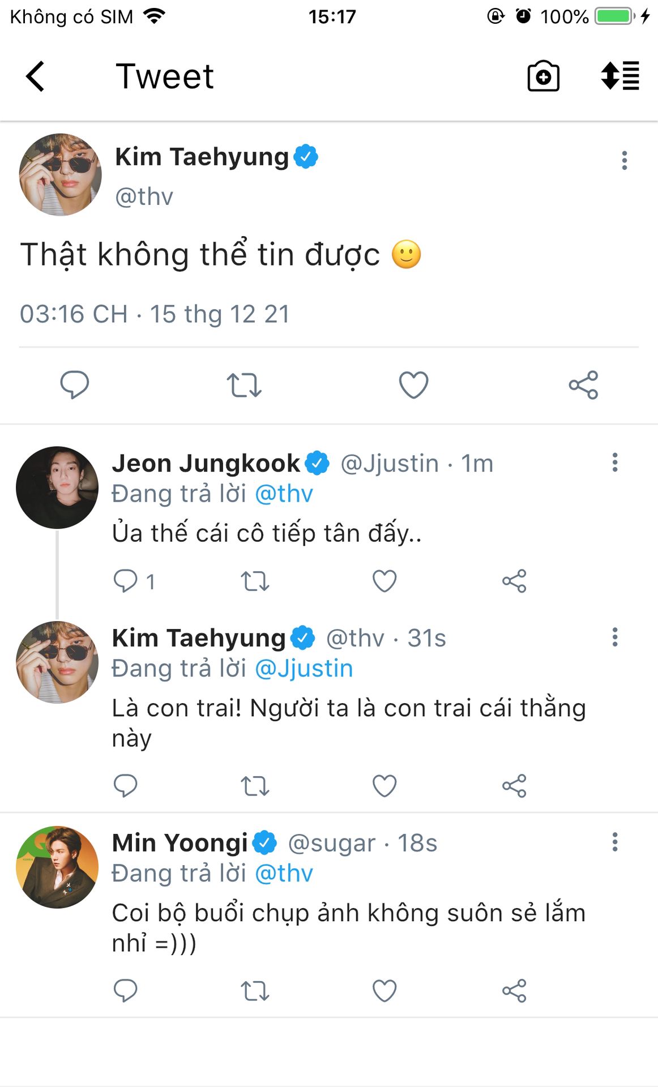Viewport: 658px width, 1087px height.
Task: Tap Kim Taehyung's name on main tweet
Action: pyautogui.click(x=202, y=157)
